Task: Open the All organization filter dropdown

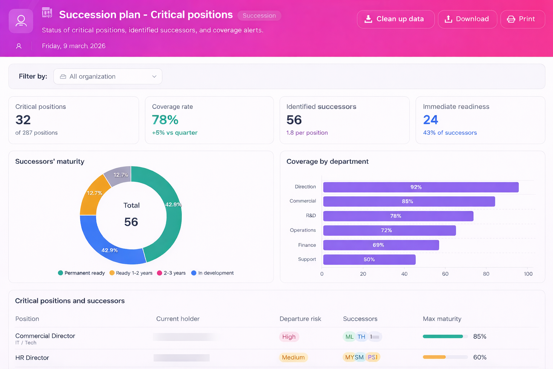Action: [108, 76]
